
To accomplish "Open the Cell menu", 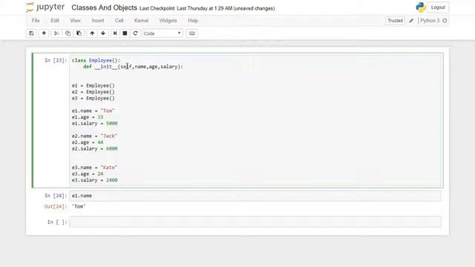I will (x=119, y=21).
